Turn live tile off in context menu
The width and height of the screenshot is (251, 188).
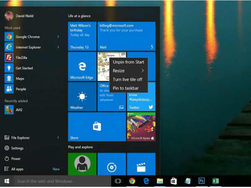click(128, 79)
